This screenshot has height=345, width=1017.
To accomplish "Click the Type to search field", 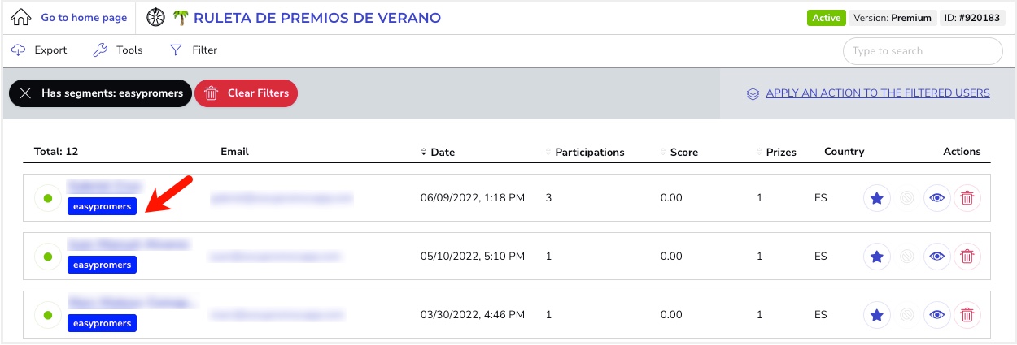I will point(923,50).
